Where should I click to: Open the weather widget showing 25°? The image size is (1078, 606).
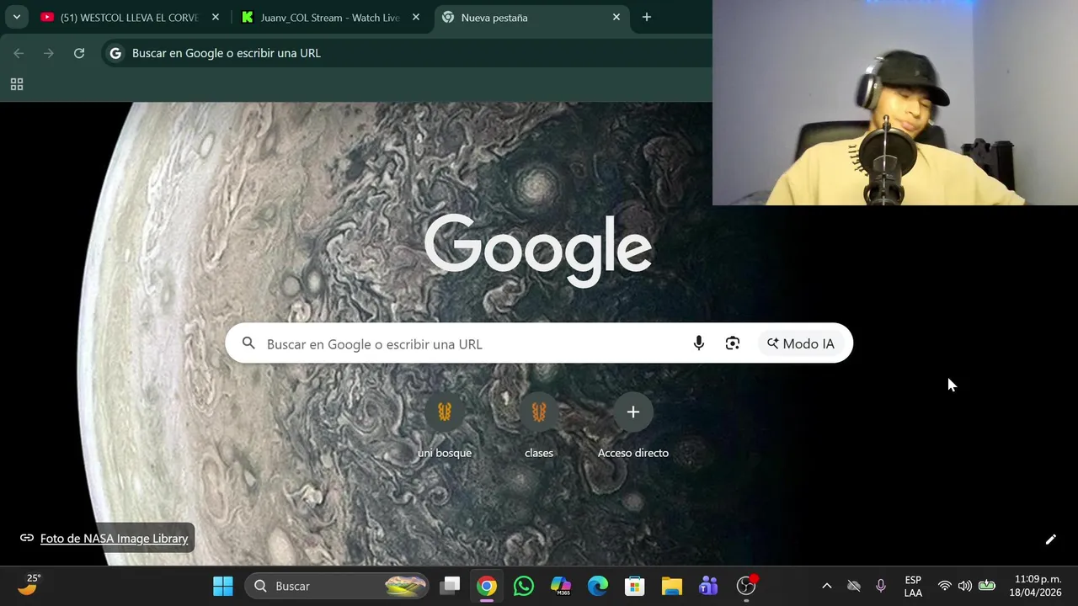pos(29,585)
